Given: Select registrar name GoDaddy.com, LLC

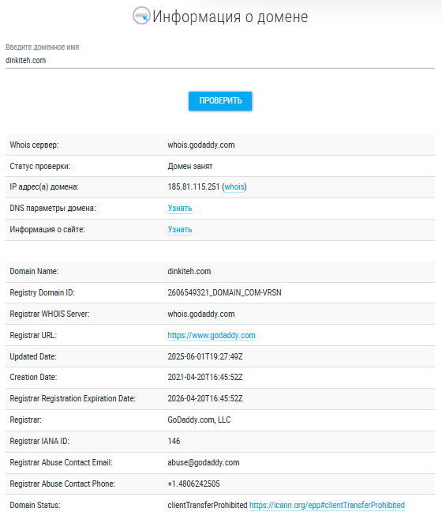Looking at the screenshot, I should (x=199, y=420).
